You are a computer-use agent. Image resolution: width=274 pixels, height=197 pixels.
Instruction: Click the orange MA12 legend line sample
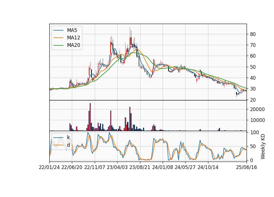pos(58,38)
